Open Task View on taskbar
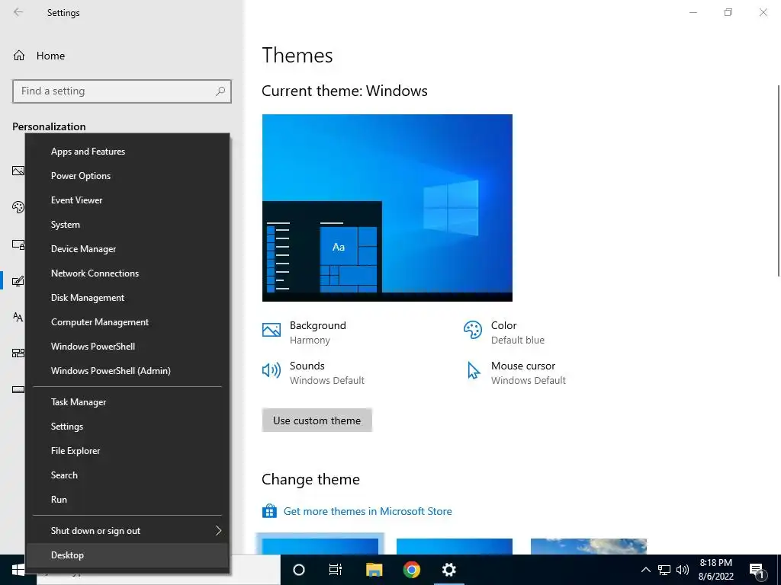 [336, 570]
